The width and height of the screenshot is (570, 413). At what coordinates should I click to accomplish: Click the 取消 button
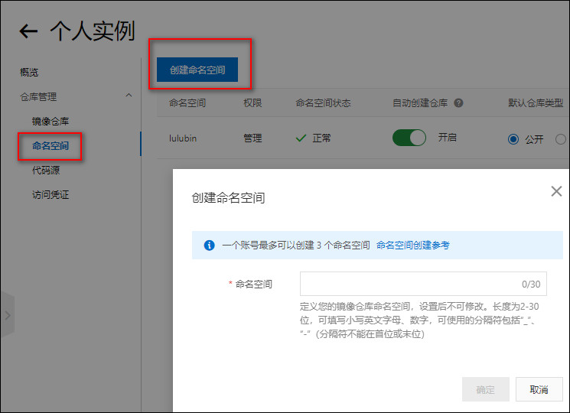point(539,390)
